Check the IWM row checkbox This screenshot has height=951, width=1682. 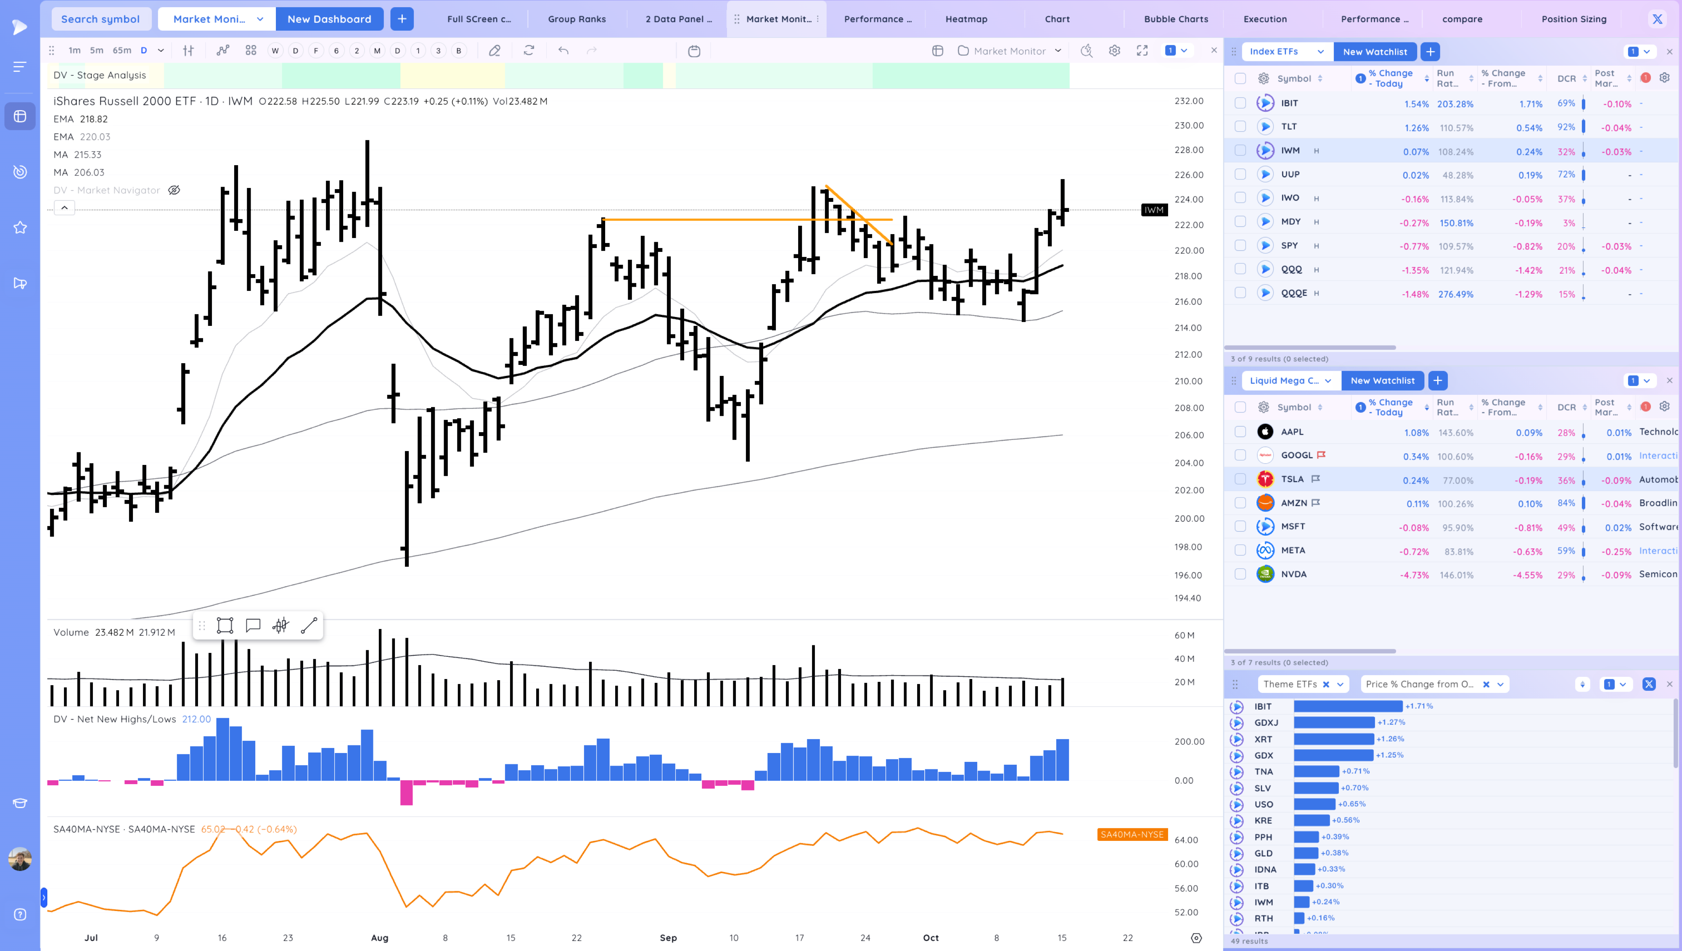pyautogui.click(x=1240, y=150)
